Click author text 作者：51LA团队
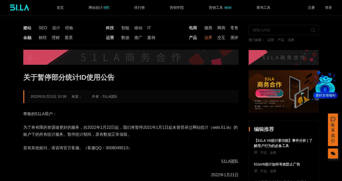 (105, 96)
